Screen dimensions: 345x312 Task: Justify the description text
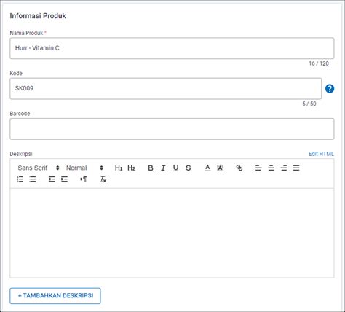pyautogui.click(x=296, y=168)
